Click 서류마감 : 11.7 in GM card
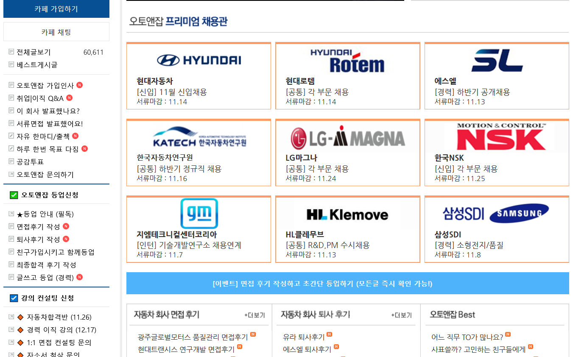Screen dimensions: 573x357 pos(159,255)
